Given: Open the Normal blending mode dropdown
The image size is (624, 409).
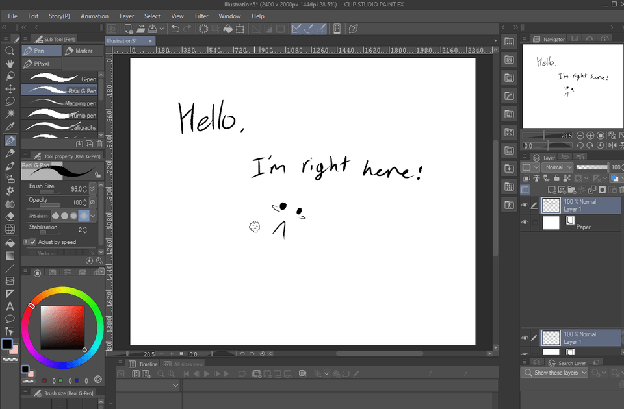Looking at the screenshot, I should tap(558, 167).
